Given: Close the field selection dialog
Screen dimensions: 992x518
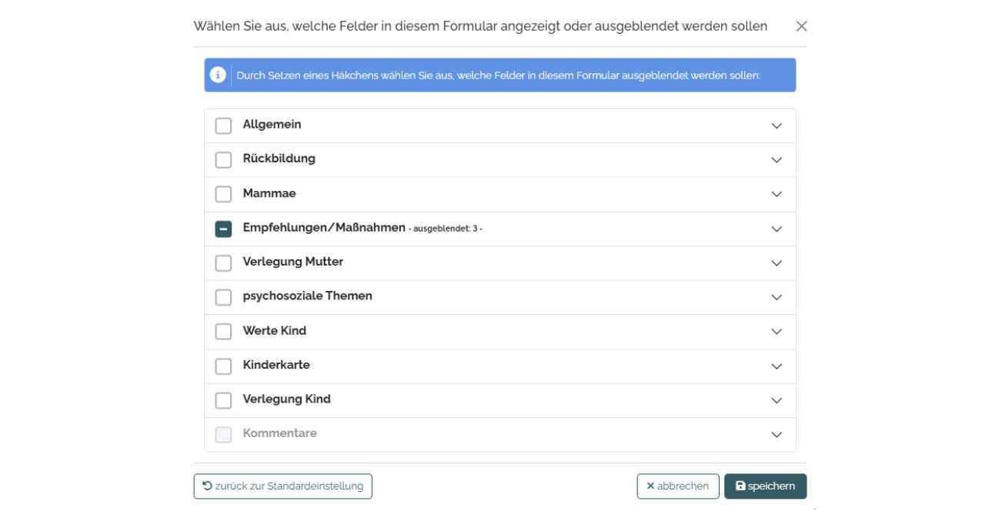Looking at the screenshot, I should point(801,26).
